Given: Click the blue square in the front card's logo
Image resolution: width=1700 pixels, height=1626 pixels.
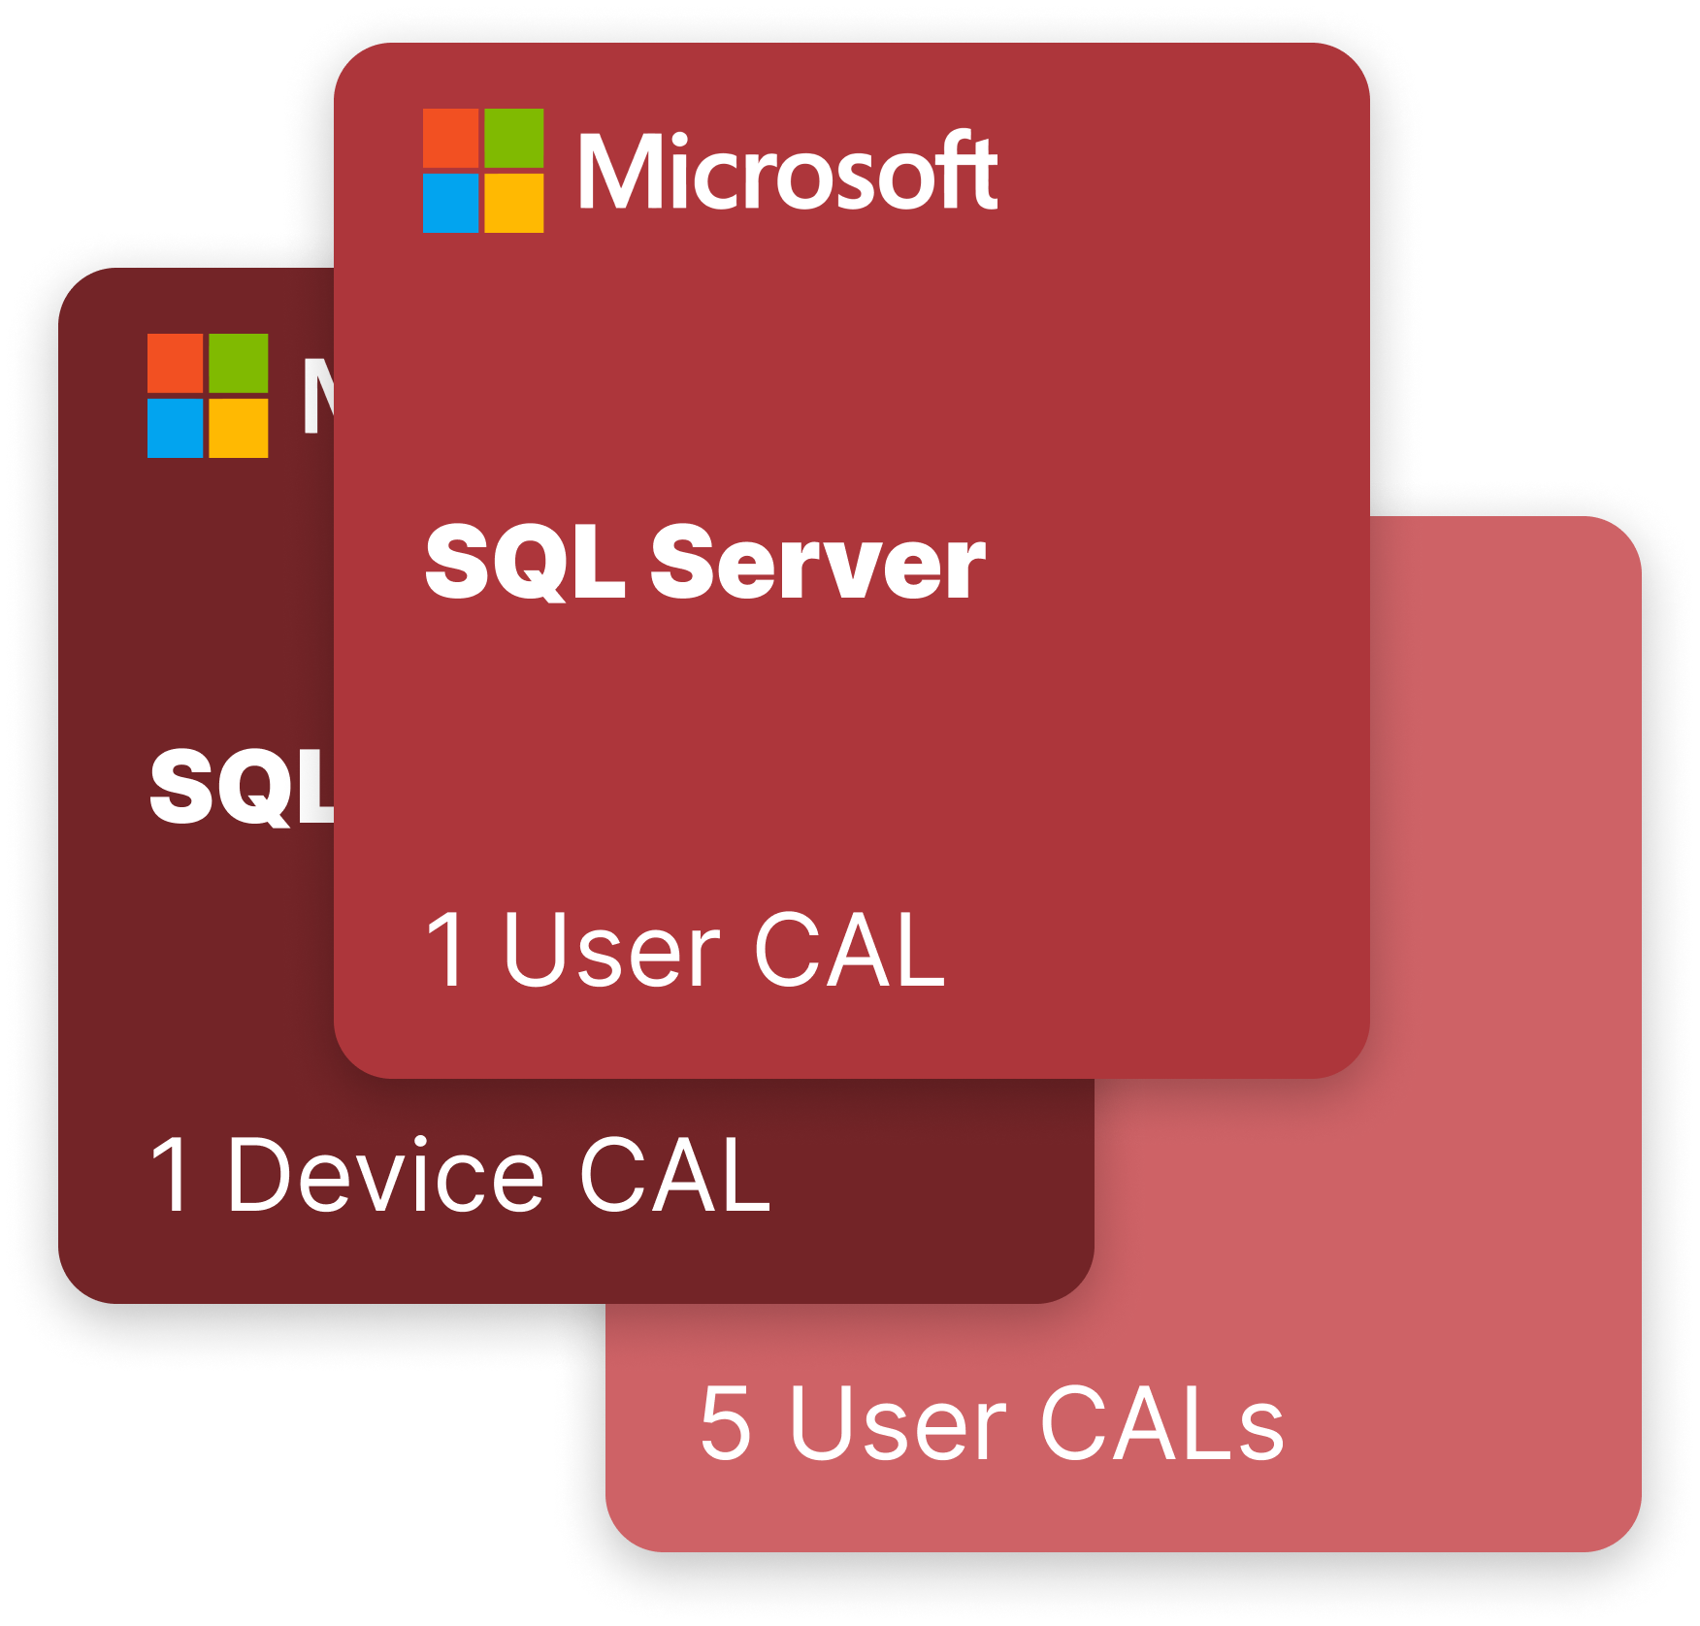Looking at the screenshot, I should (450, 203).
